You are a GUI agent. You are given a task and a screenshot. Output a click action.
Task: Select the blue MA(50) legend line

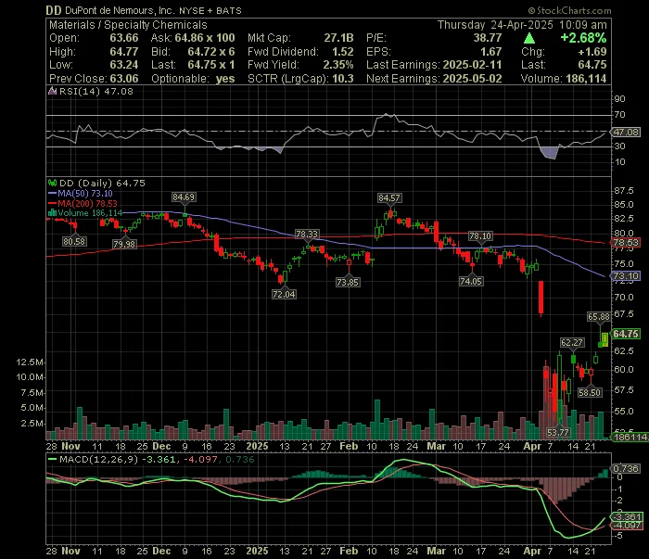pos(53,193)
